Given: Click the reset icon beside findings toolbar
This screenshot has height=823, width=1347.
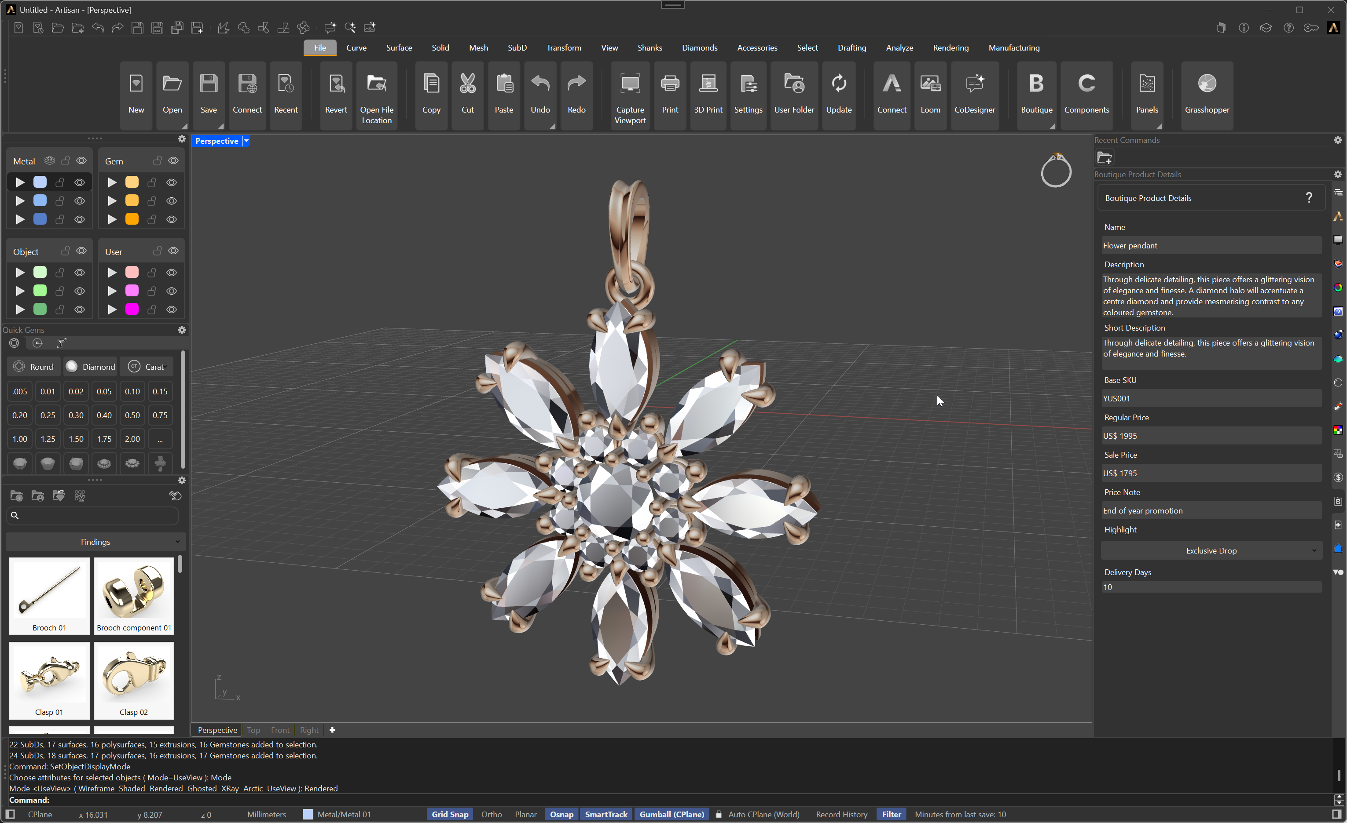Looking at the screenshot, I should click(176, 496).
